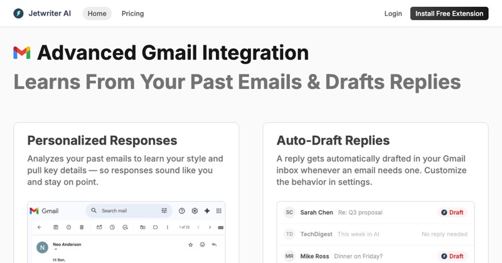Report the email as spam

point(68,227)
